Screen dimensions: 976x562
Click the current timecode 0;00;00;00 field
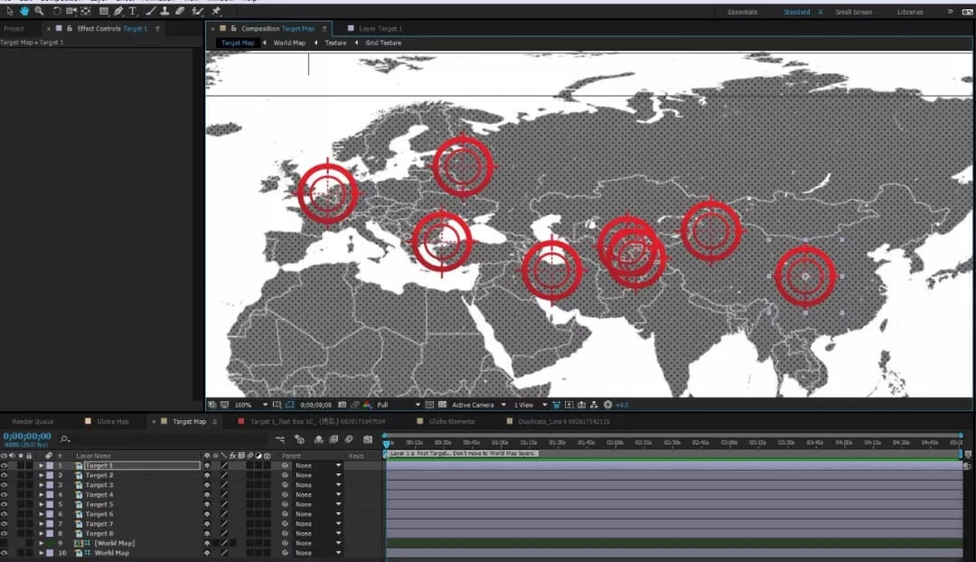(27, 436)
